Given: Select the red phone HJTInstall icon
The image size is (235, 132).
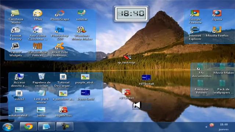Looking at the screenshot, I should pyautogui.click(x=127, y=94).
